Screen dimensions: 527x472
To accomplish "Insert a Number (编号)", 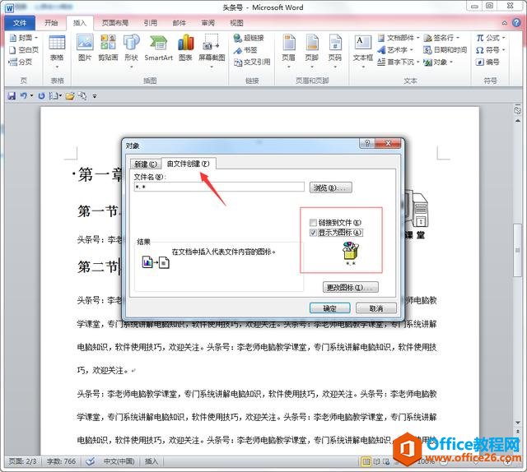I will [487, 62].
